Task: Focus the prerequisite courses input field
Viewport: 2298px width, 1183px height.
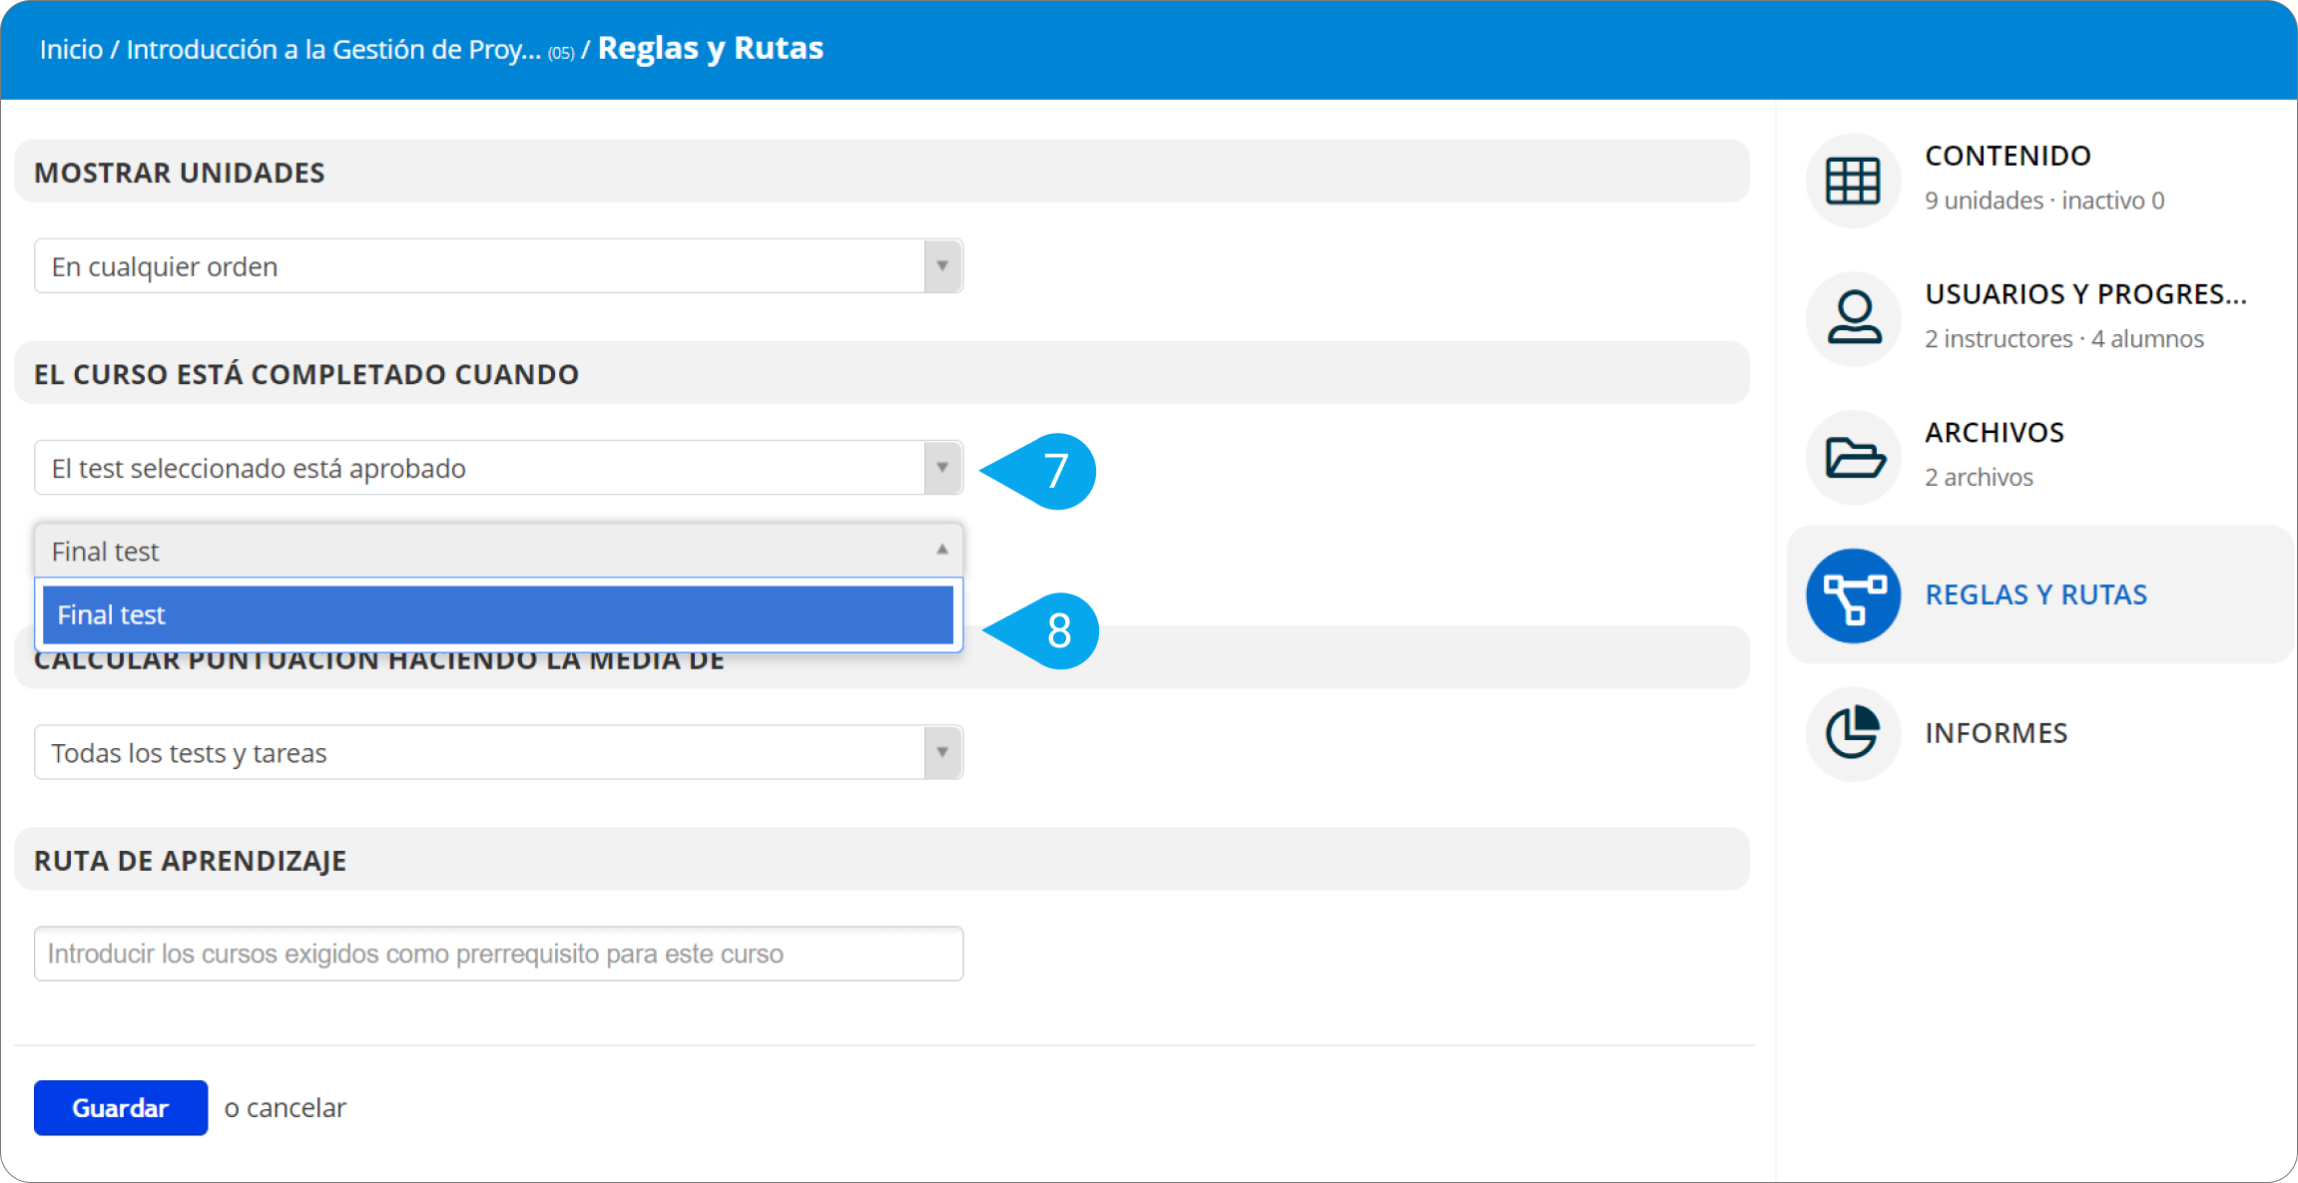Action: point(497,954)
